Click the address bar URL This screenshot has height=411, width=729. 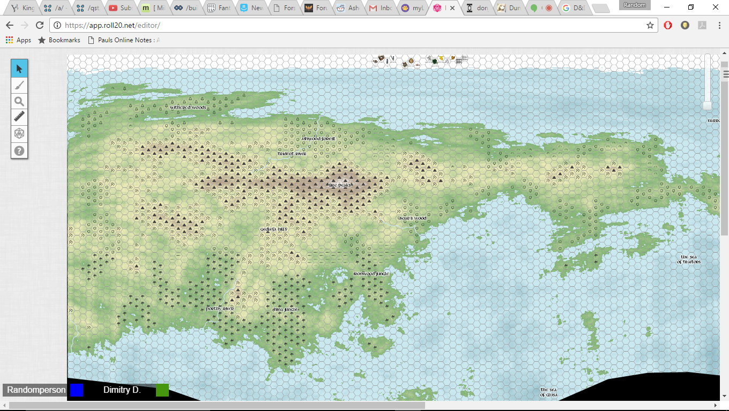pos(113,25)
